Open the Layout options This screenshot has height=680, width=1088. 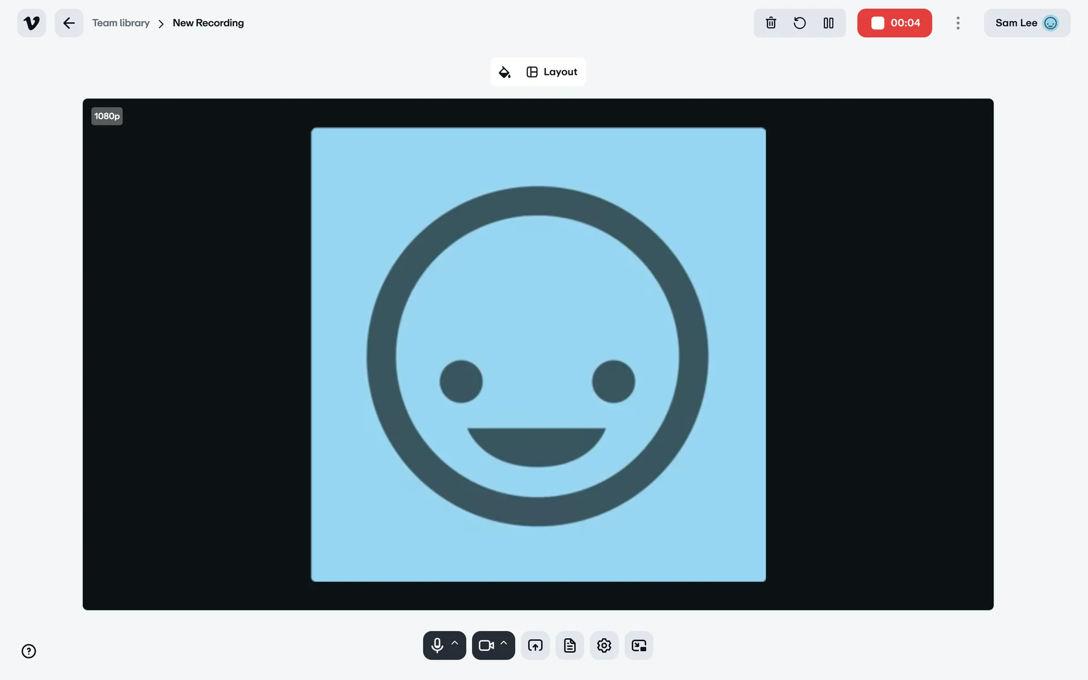[x=552, y=72]
